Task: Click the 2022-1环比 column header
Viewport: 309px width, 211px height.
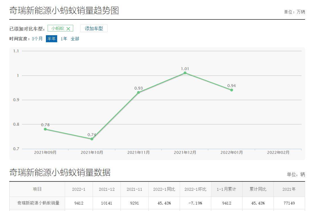Action: tap(195, 189)
